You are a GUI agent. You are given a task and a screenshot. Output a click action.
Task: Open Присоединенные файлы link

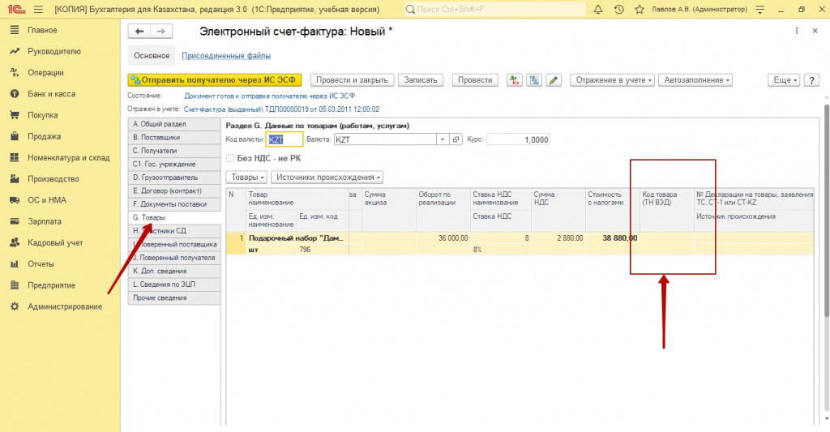[226, 56]
